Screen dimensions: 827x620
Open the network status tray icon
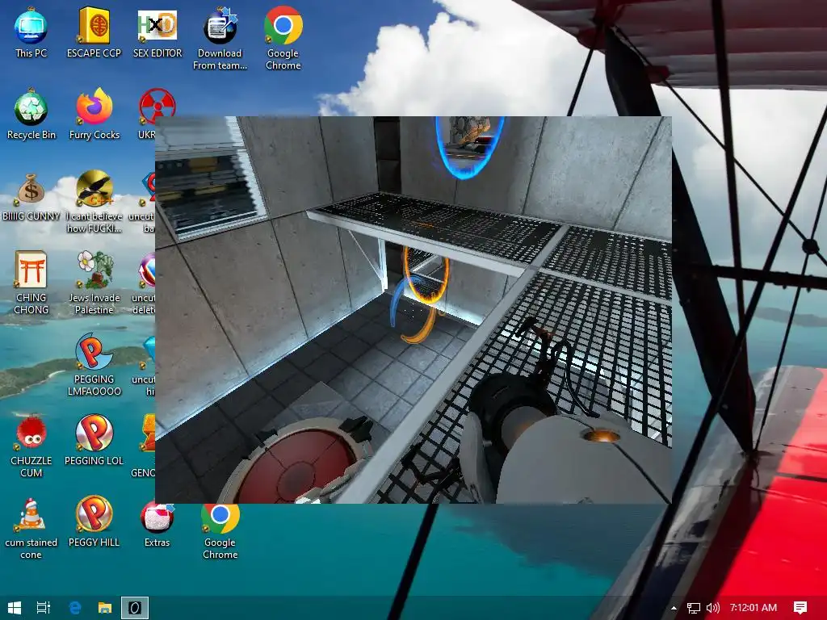pyautogui.click(x=694, y=608)
